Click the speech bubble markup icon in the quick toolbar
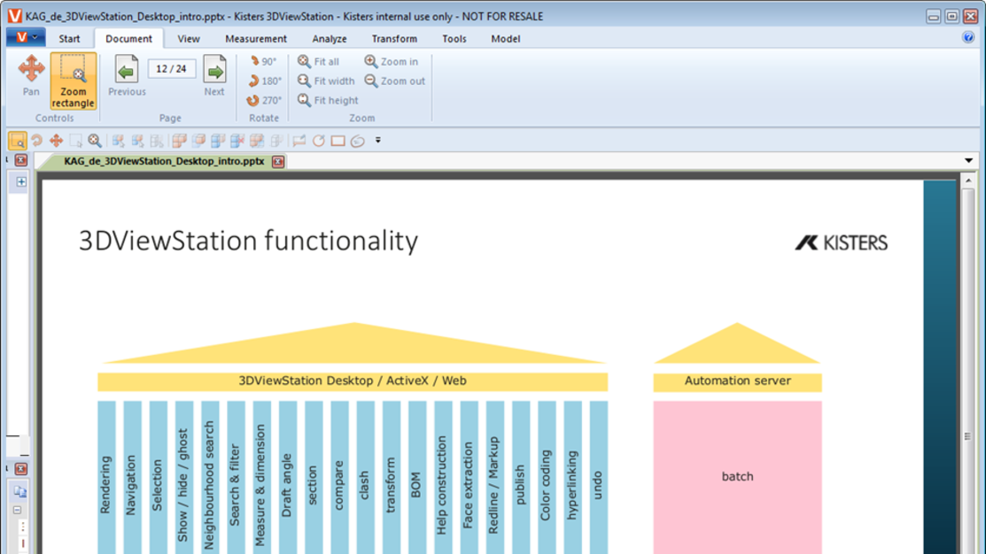This screenshot has width=986, height=554. (x=299, y=141)
